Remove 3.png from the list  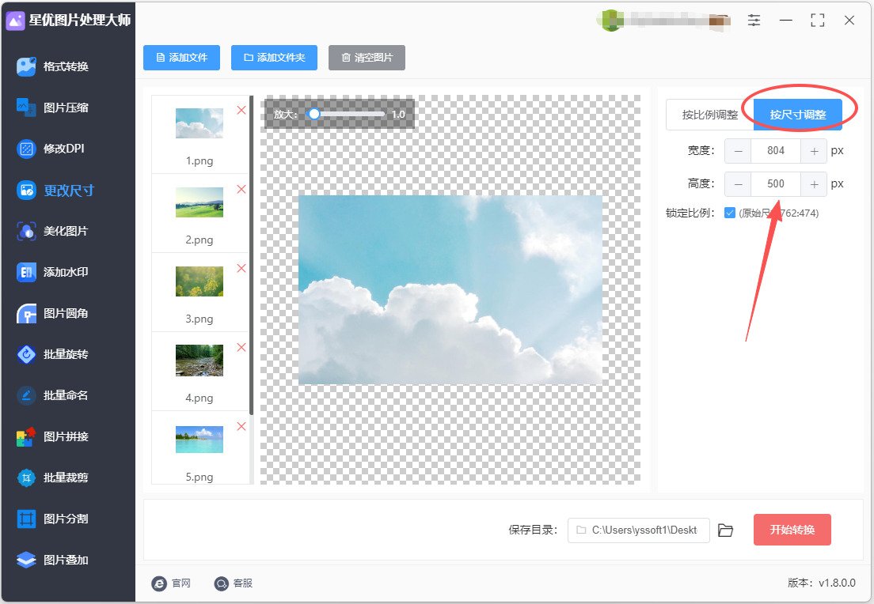[x=241, y=268]
